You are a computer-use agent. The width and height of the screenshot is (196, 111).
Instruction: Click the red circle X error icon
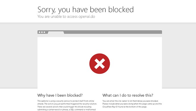point(100,64)
